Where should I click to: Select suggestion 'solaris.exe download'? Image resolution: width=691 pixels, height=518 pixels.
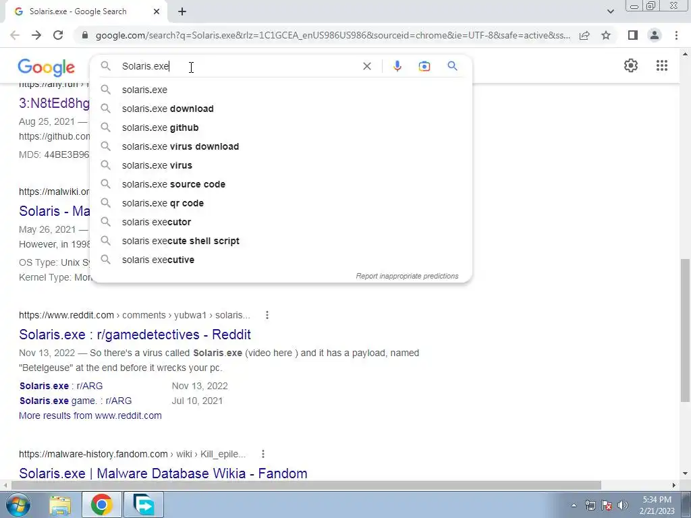coord(281,109)
